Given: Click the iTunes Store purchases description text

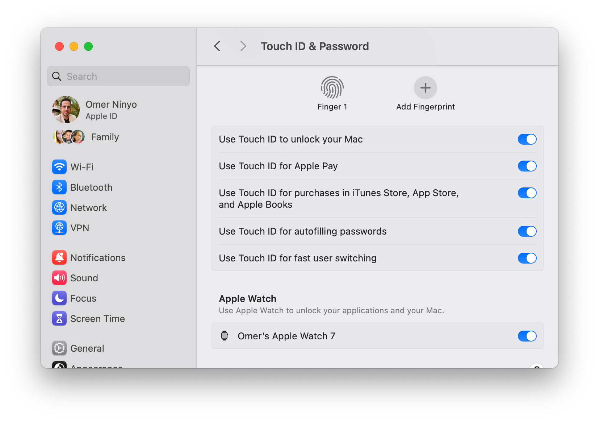Looking at the screenshot, I should [x=339, y=199].
